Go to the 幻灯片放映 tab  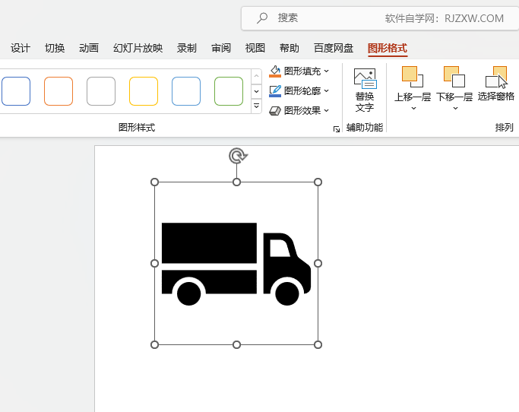[138, 48]
